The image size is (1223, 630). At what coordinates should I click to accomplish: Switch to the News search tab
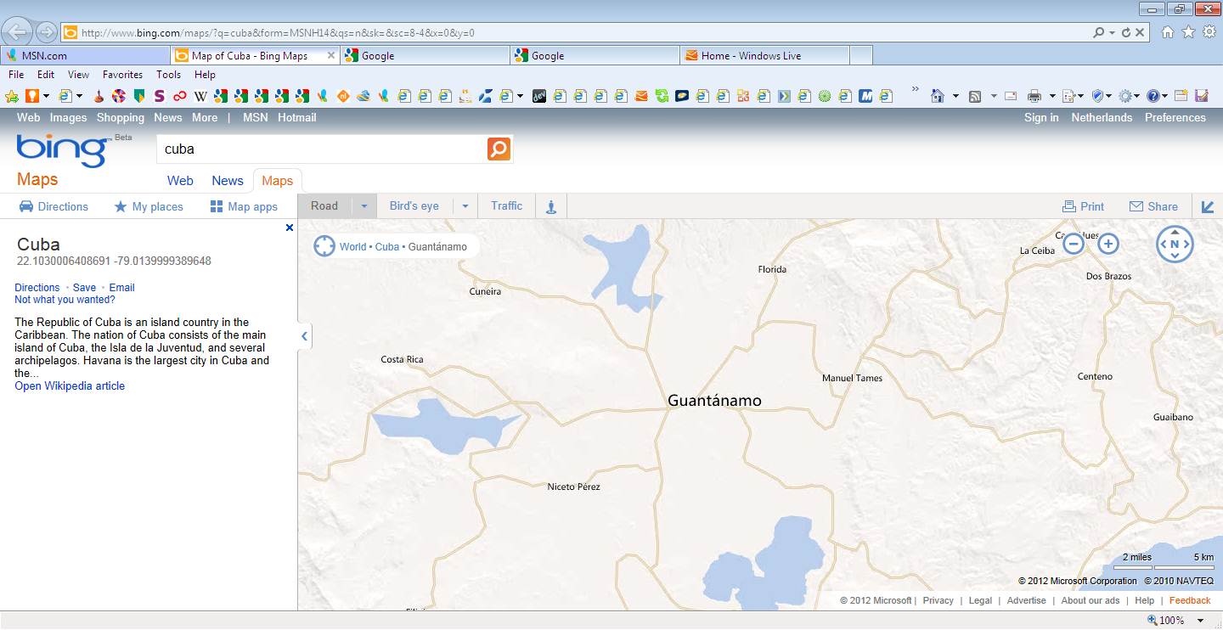(228, 180)
